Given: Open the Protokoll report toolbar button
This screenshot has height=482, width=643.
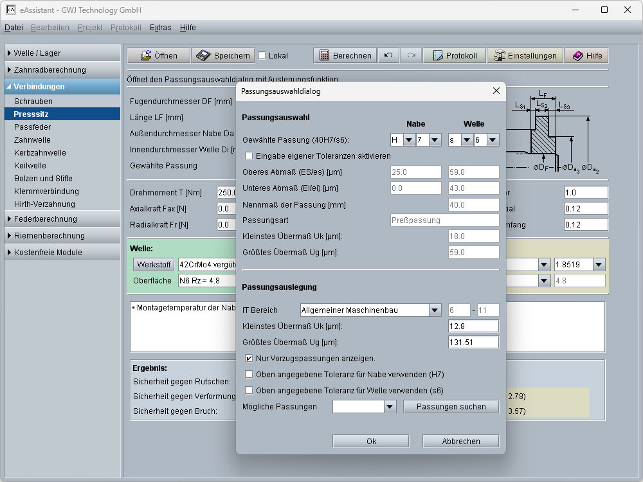Looking at the screenshot, I should 454,56.
